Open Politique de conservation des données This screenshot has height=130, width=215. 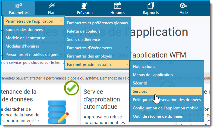point(167,100)
